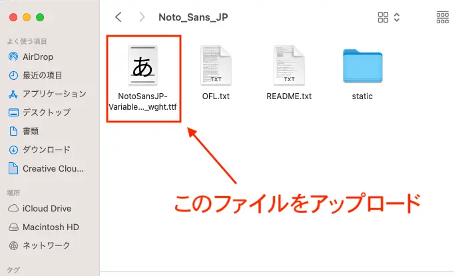The image size is (454, 276).
Task: Click the file icon beside Creative Clou...
Action: [x=13, y=168]
